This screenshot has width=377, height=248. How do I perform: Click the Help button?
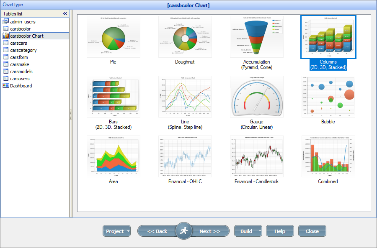280,230
